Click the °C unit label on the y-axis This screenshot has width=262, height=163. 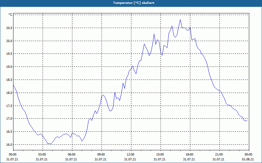(x=10, y=15)
